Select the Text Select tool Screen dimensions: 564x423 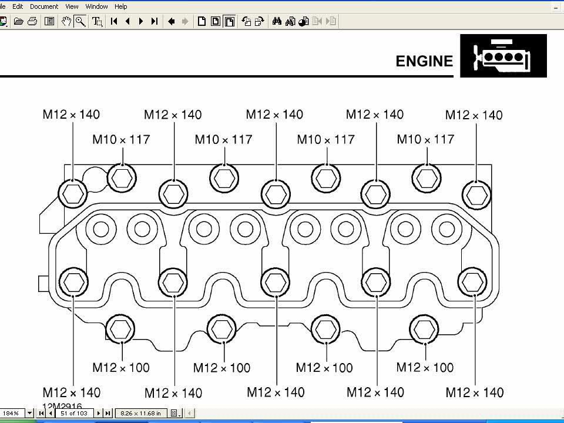[x=97, y=22]
